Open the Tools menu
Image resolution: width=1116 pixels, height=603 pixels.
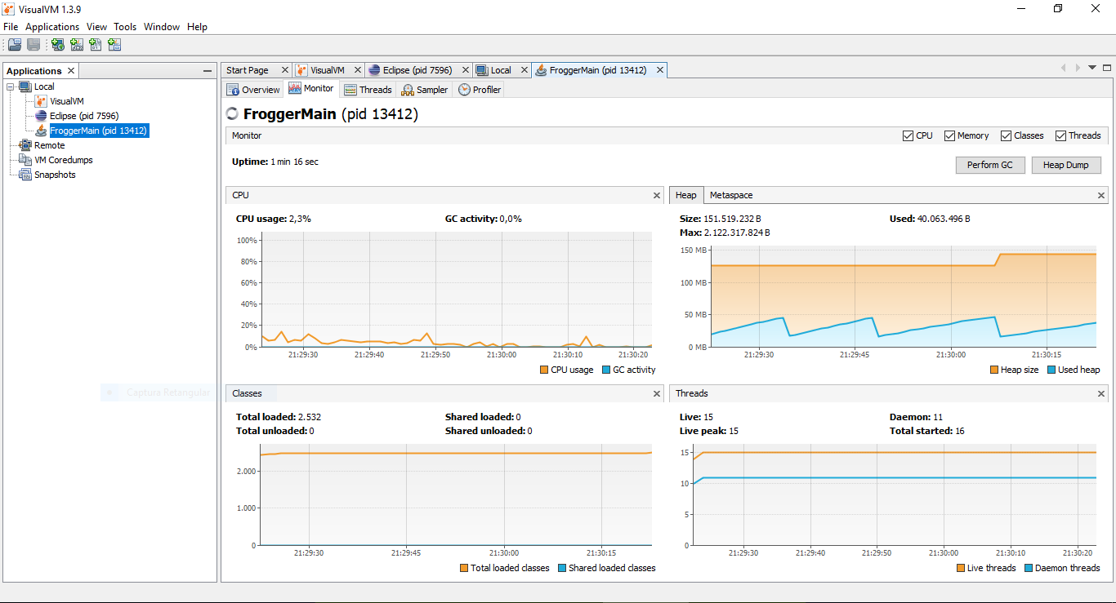tap(125, 27)
